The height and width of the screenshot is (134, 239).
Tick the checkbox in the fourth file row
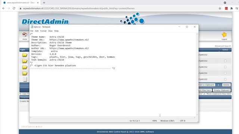pos(225,73)
